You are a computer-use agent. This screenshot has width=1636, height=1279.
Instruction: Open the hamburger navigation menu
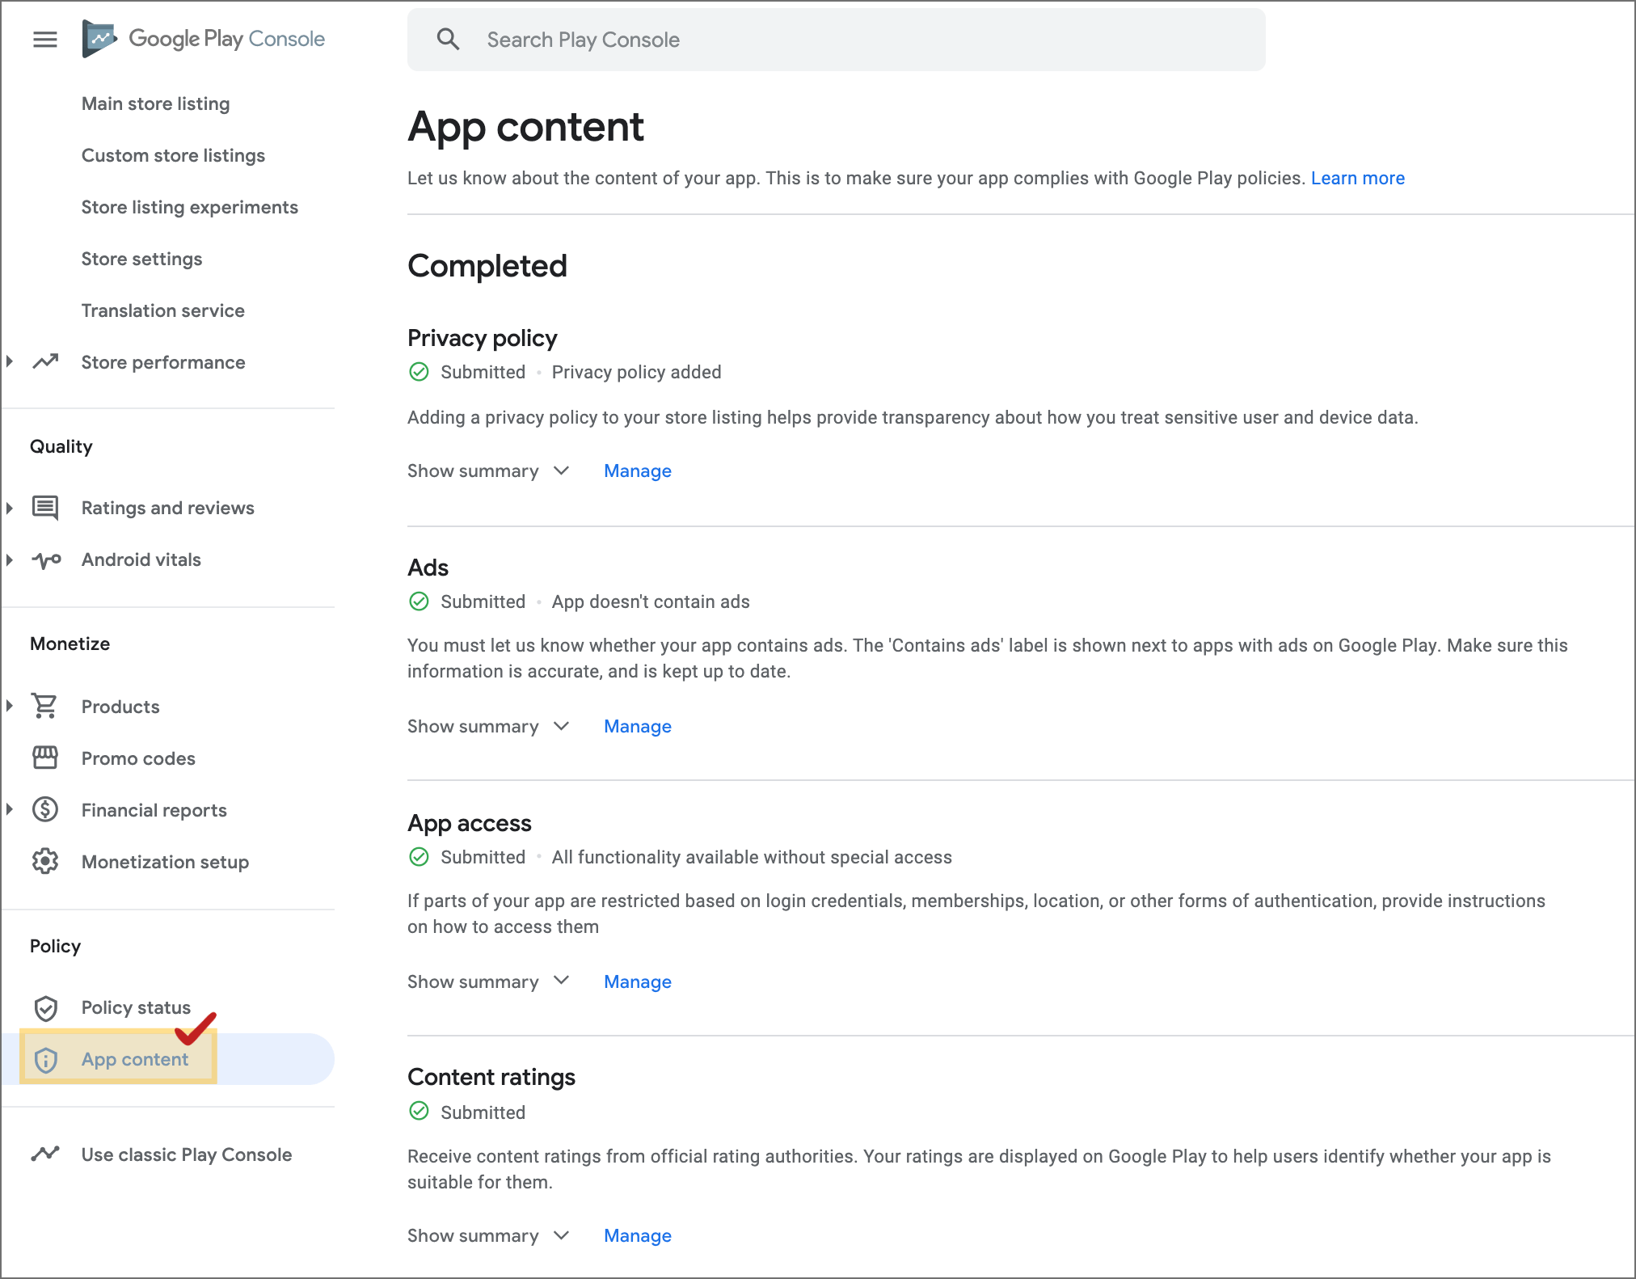tap(45, 39)
